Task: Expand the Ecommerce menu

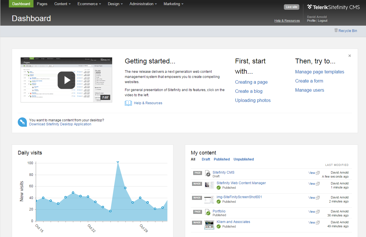Action: (89, 4)
